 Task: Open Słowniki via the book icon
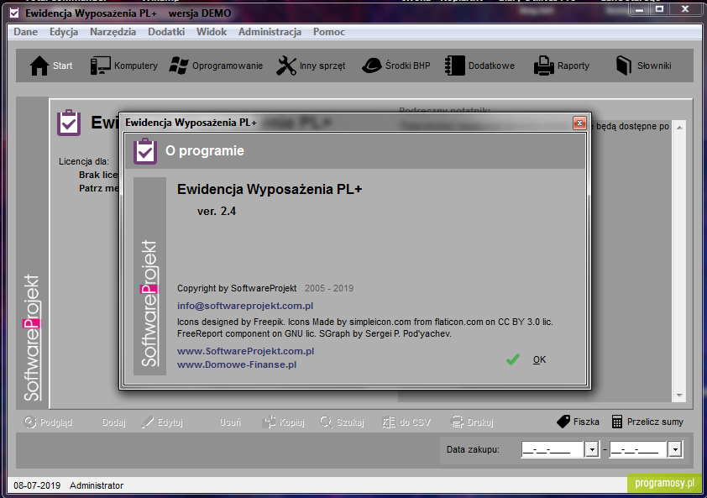(624, 66)
